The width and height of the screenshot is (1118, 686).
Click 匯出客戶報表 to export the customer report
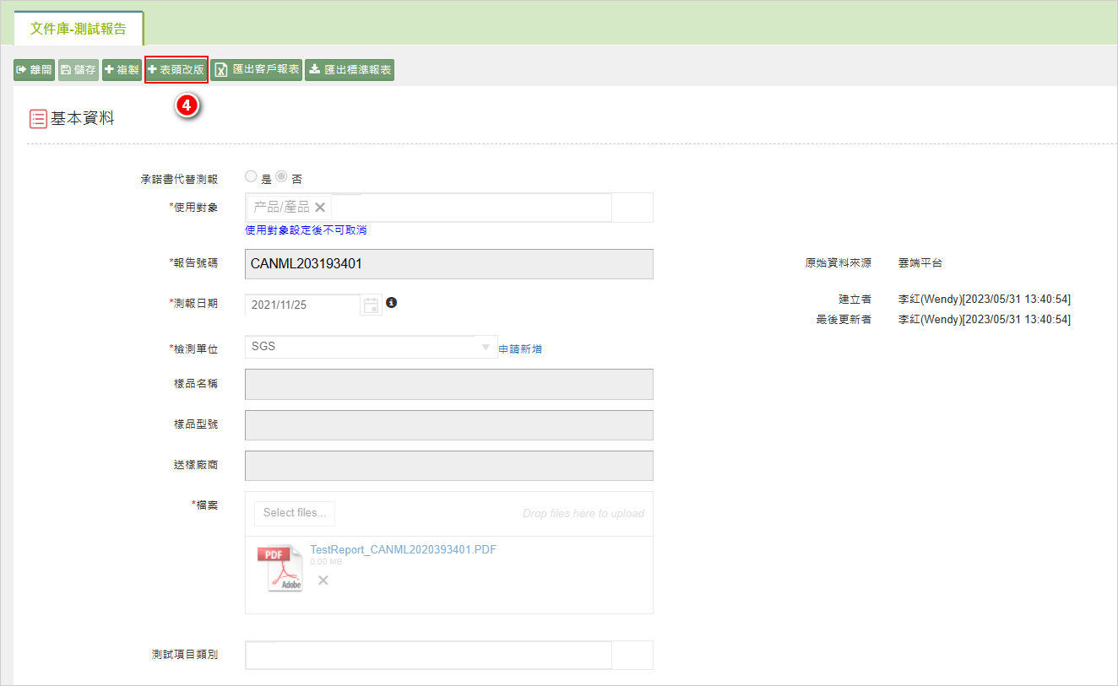pyautogui.click(x=257, y=70)
